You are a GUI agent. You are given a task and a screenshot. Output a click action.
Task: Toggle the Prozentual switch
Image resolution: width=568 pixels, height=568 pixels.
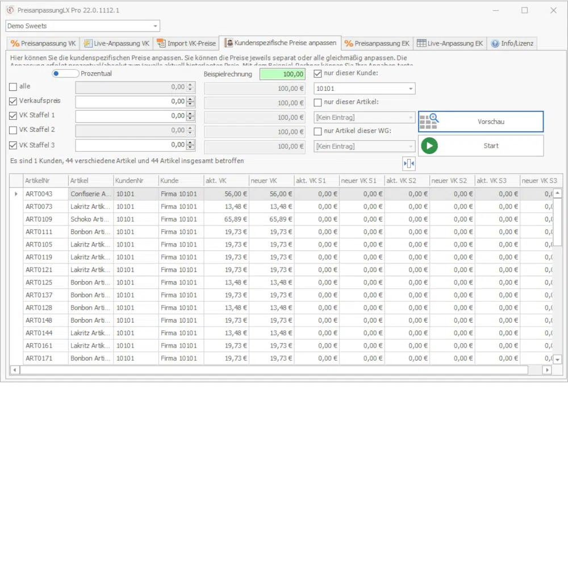[x=65, y=74]
